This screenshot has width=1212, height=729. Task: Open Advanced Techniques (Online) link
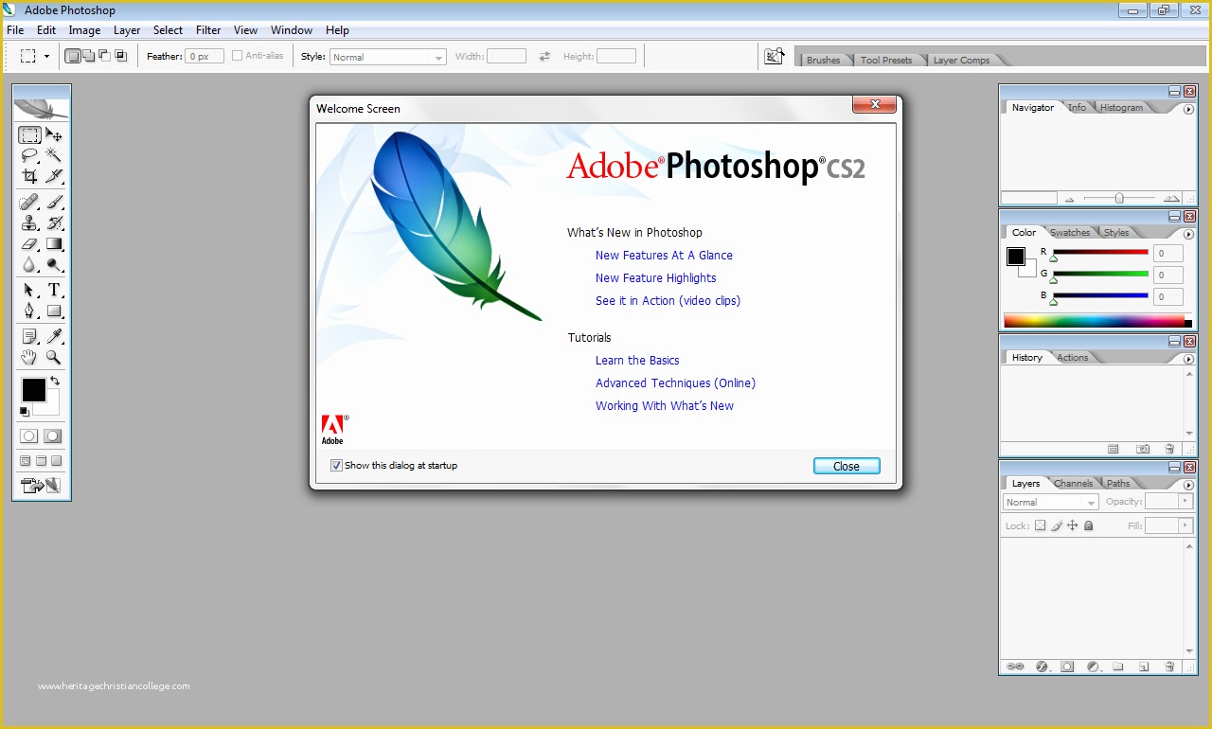point(675,383)
